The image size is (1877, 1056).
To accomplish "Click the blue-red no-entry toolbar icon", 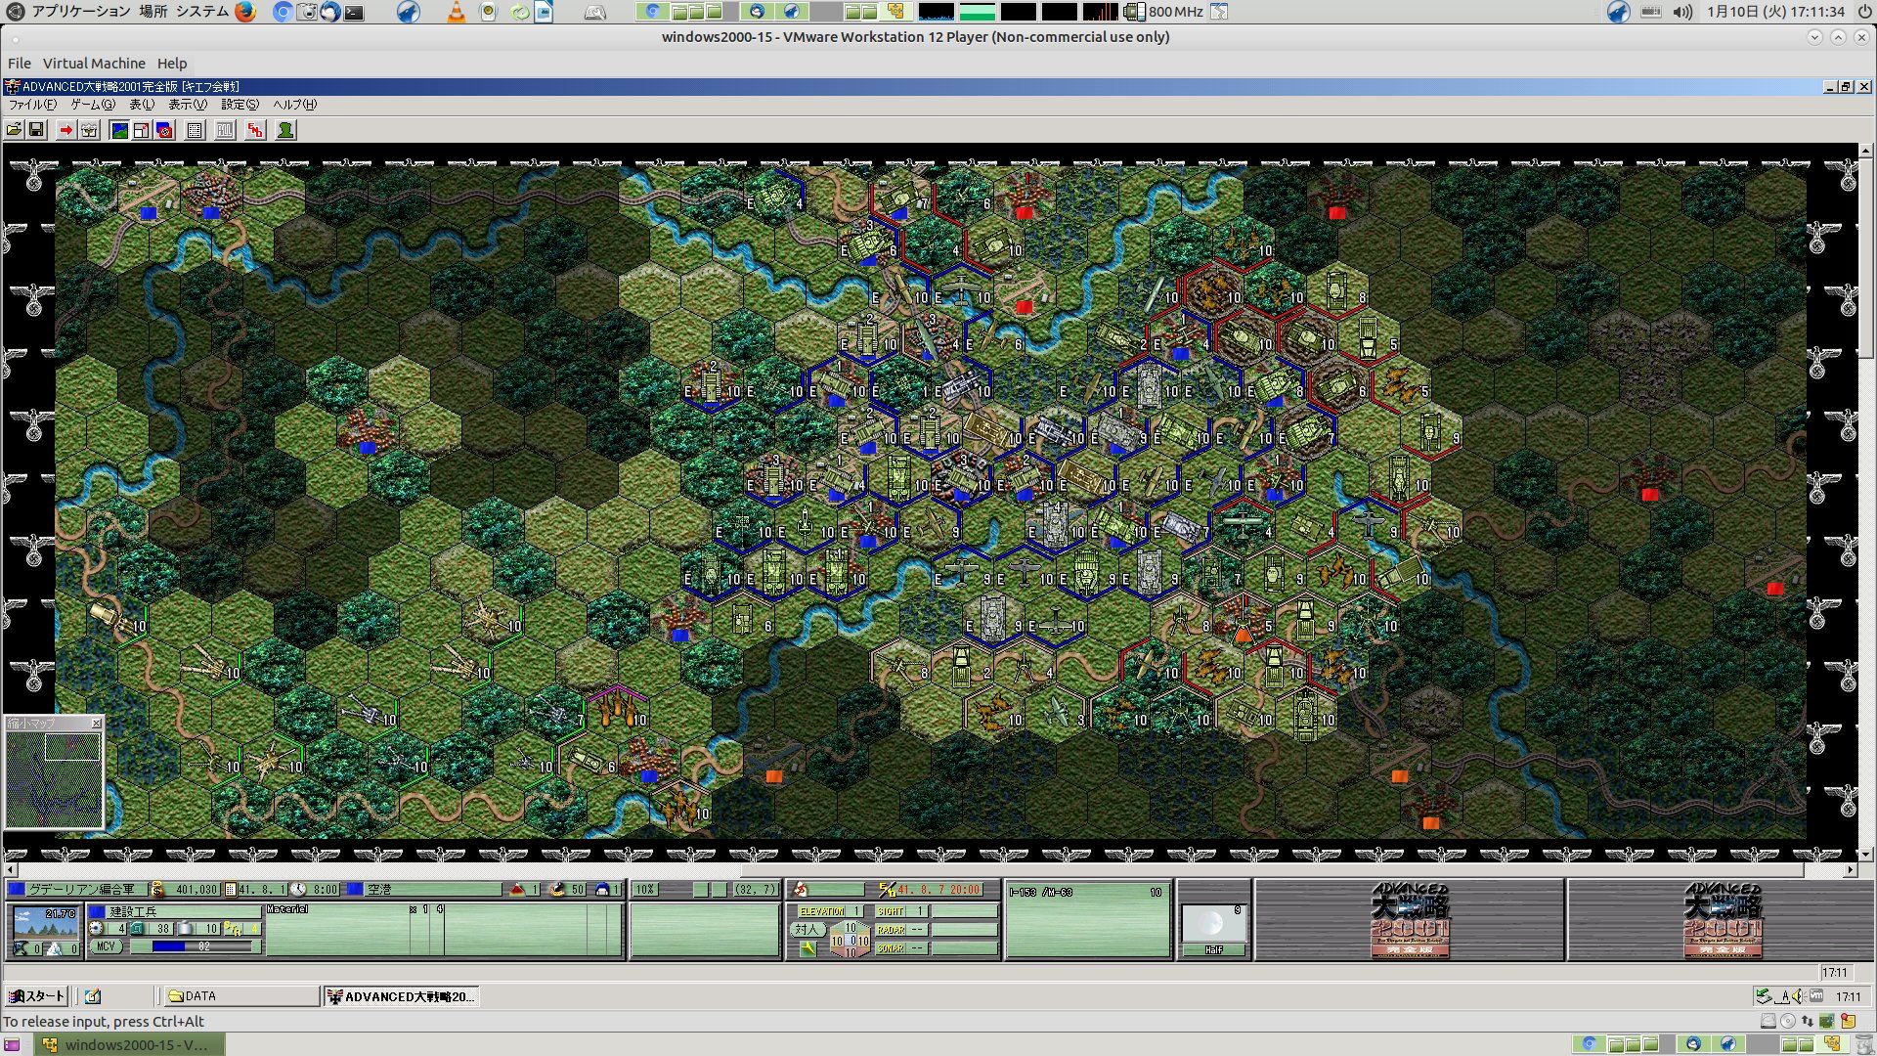I will (x=164, y=130).
